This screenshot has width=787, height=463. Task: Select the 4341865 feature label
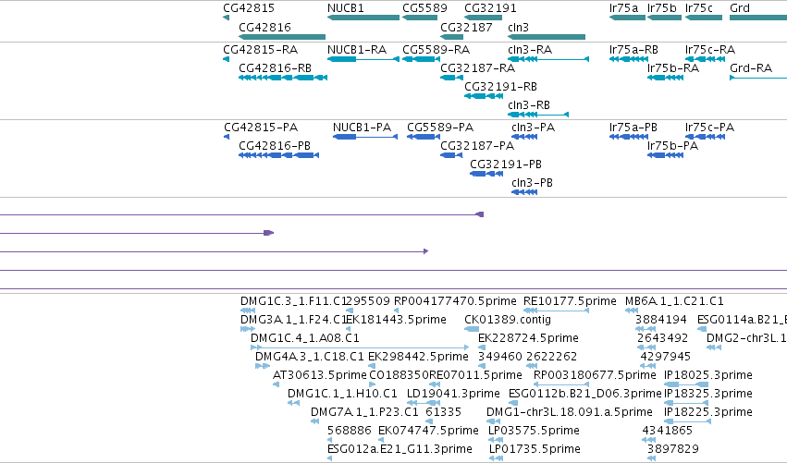[667, 431]
